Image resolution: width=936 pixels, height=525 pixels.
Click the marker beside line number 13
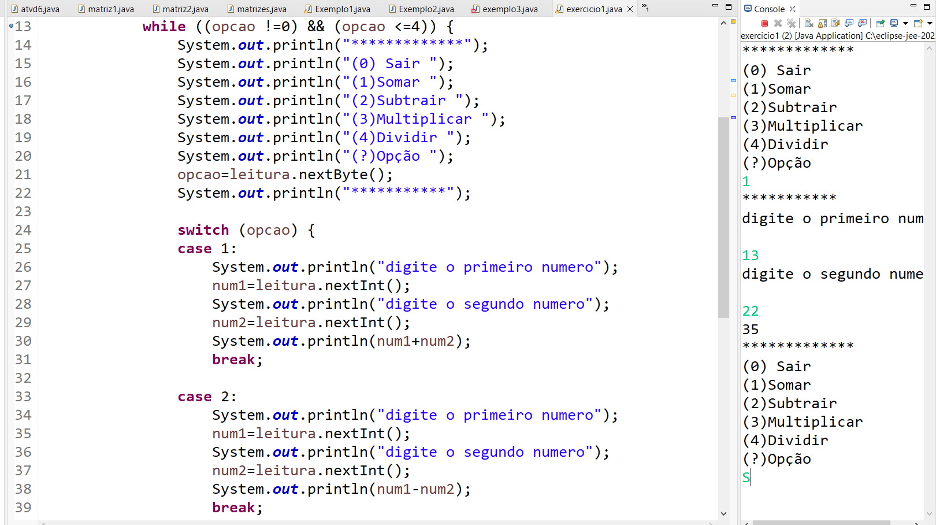tap(11, 26)
